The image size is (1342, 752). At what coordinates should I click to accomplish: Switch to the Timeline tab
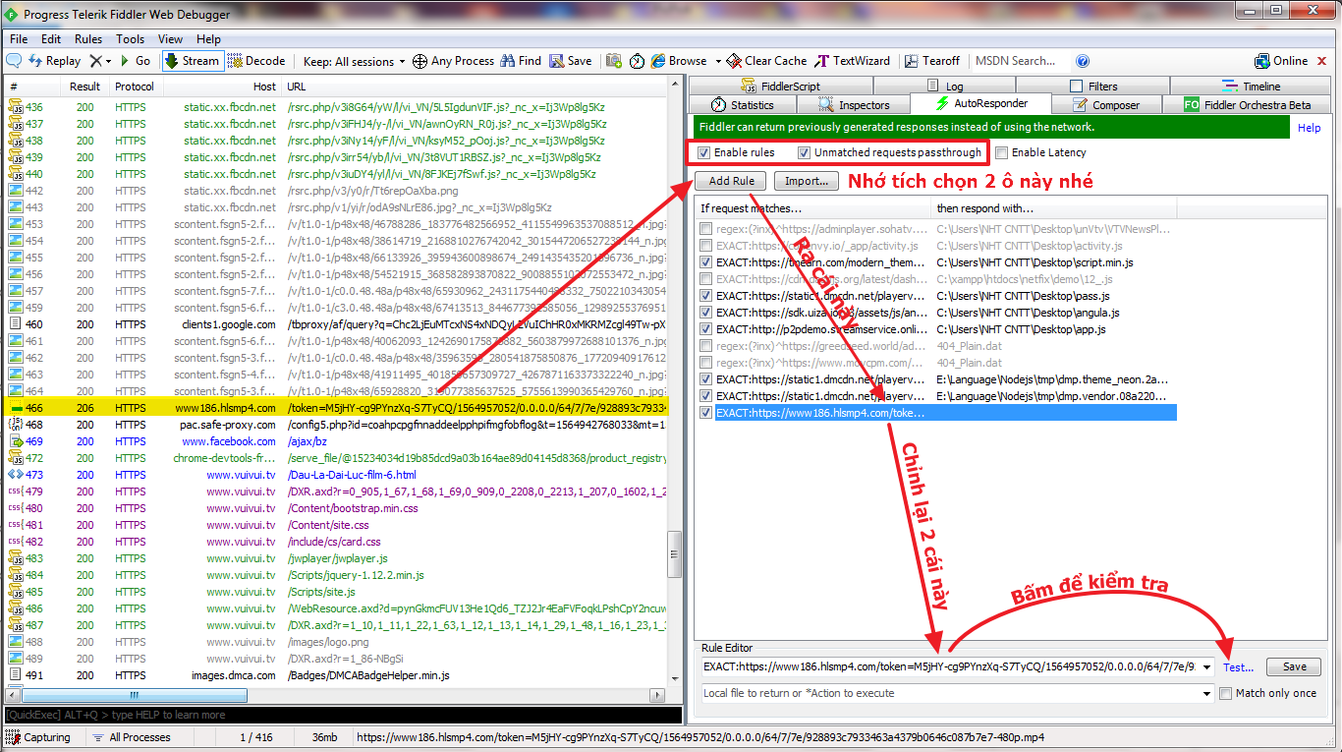pyautogui.click(x=1251, y=87)
